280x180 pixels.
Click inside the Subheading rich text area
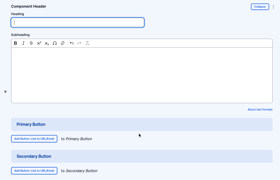tap(142, 75)
